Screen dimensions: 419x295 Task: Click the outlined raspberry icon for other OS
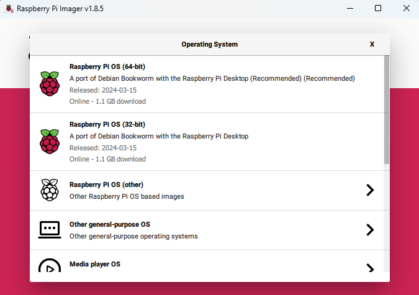(x=50, y=190)
